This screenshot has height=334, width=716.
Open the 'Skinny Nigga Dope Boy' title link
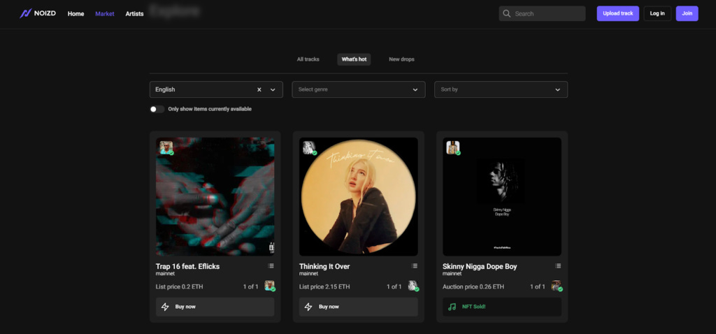480,266
